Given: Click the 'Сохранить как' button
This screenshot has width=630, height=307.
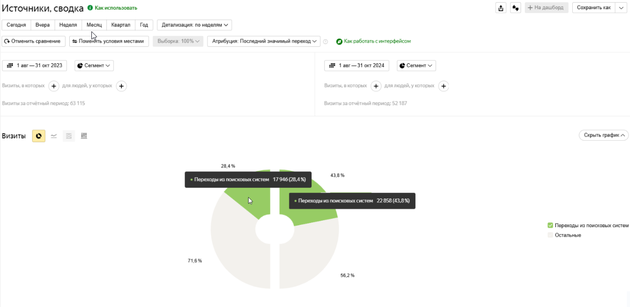Looking at the screenshot, I should pyautogui.click(x=594, y=8).
